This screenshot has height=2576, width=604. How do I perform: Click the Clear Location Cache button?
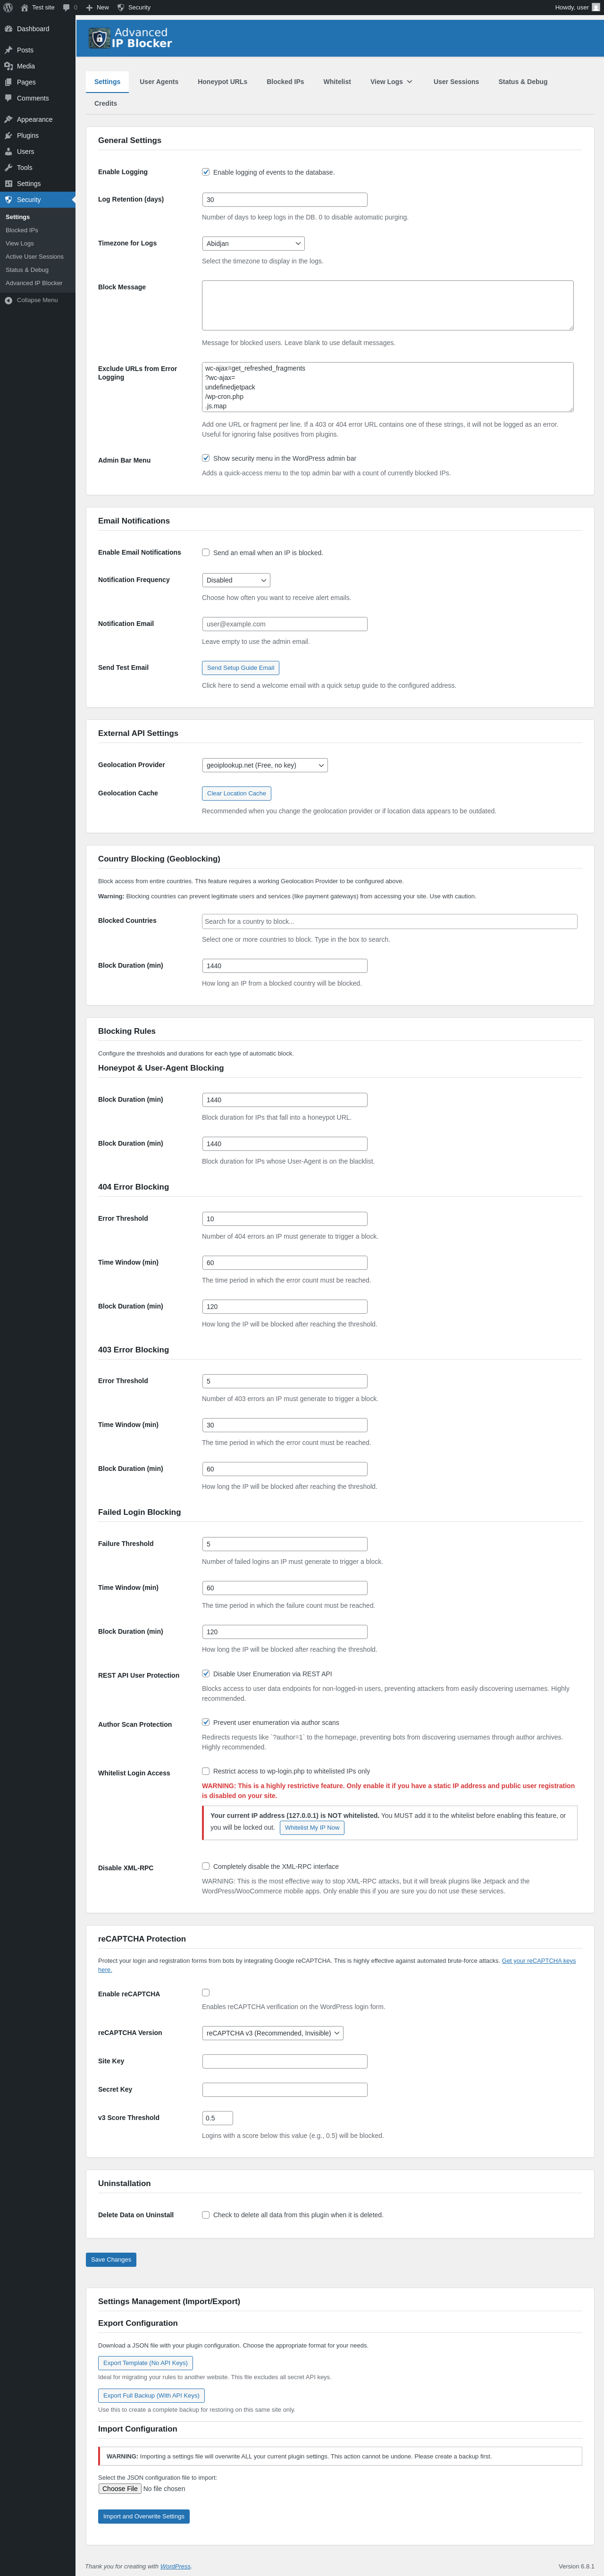point(236,793)
